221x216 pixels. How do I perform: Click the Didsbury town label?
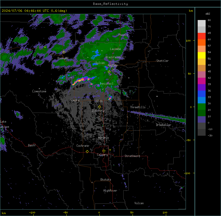[98, 111]
